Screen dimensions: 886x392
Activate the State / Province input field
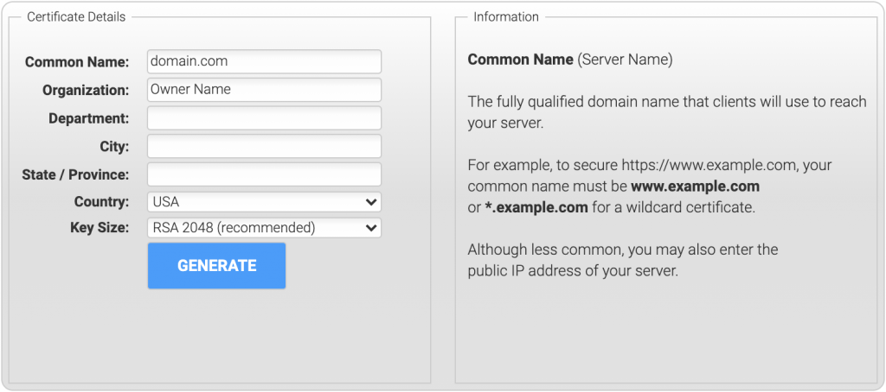tap(264, 174)
